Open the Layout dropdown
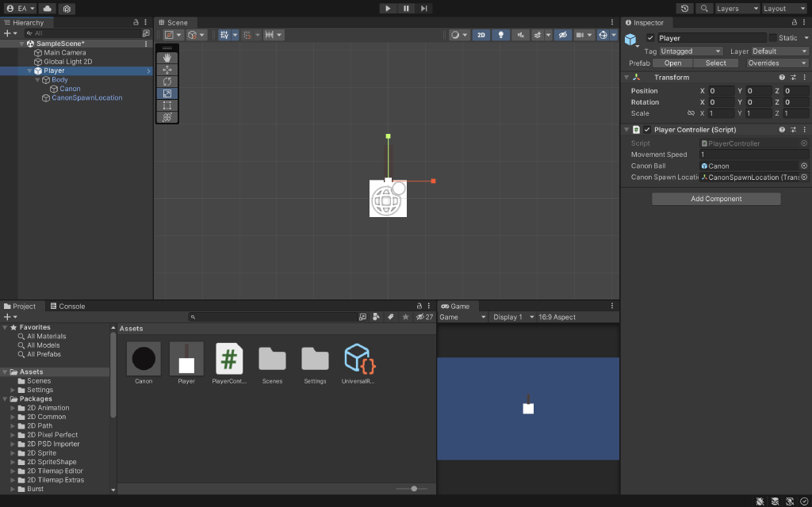The height and width of the screenshot is (507, 812). point(784,8)
